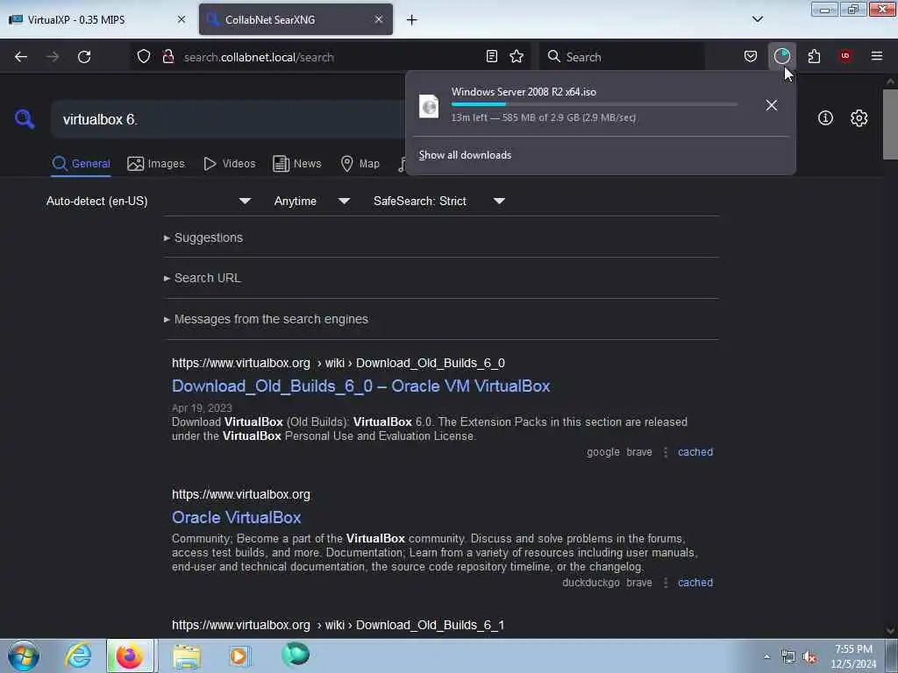Open the extensions puzzle icon
The image size is (898, 673).
(x=814, y=57)
